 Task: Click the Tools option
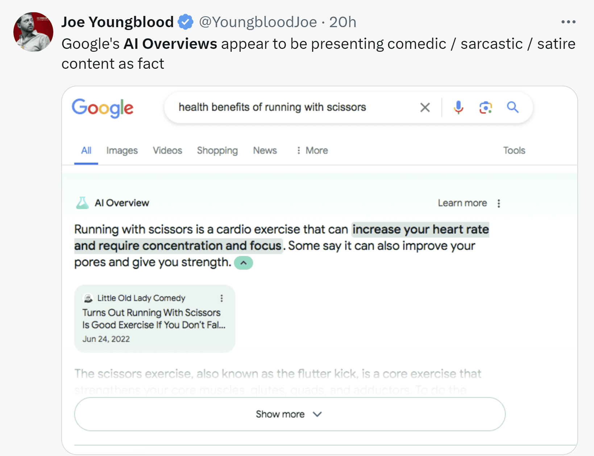click(x=514, y=150)
